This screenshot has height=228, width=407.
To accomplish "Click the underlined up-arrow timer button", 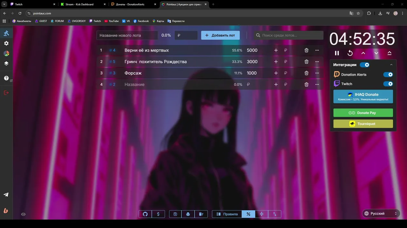I will pos(390,53).
